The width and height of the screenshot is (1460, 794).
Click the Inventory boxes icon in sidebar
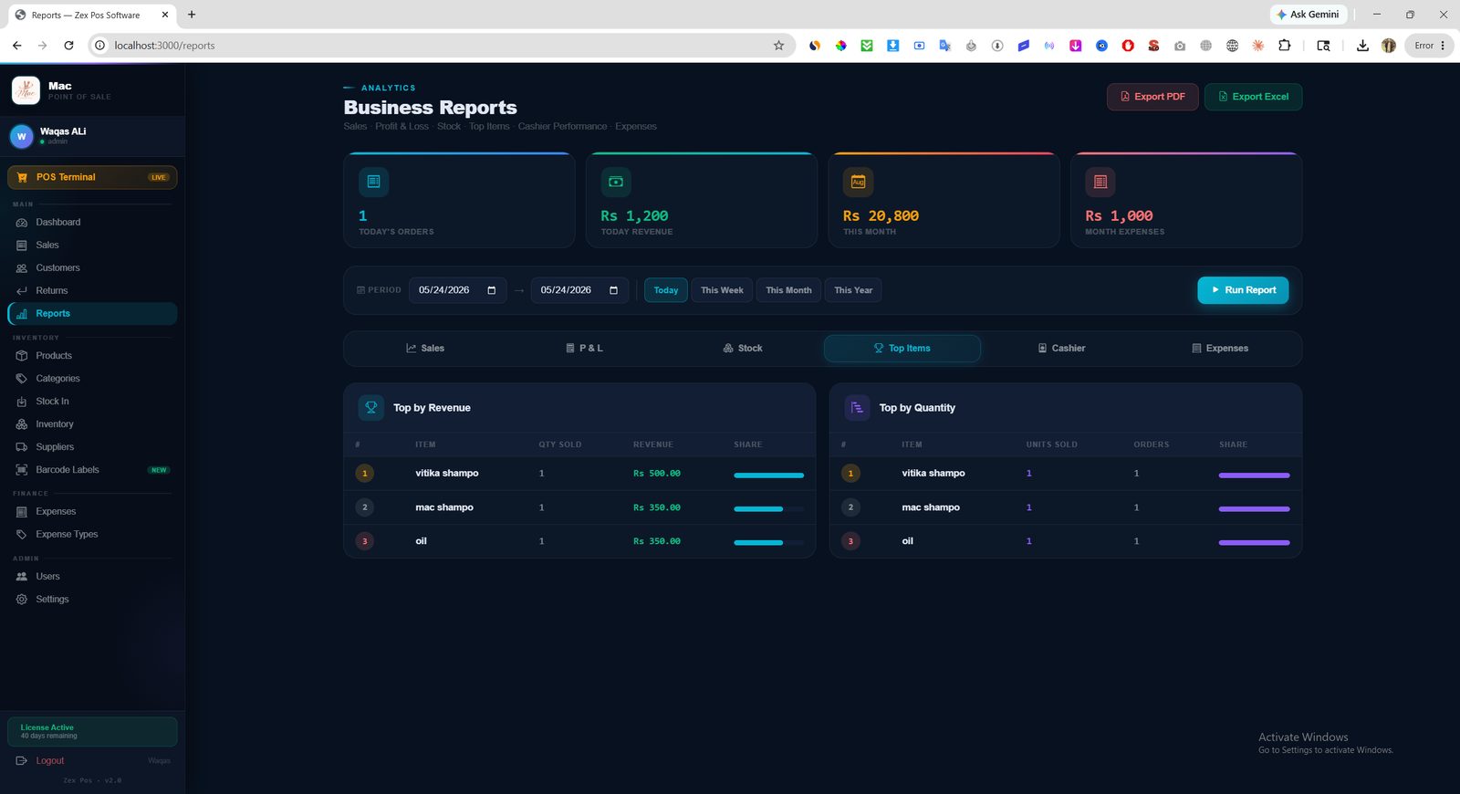pyautogui.click(x=22, y=424)
